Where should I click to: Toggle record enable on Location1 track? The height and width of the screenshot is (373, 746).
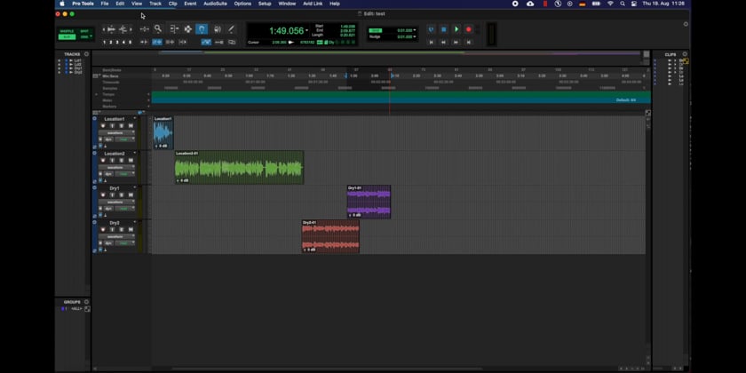pos(103,126)
